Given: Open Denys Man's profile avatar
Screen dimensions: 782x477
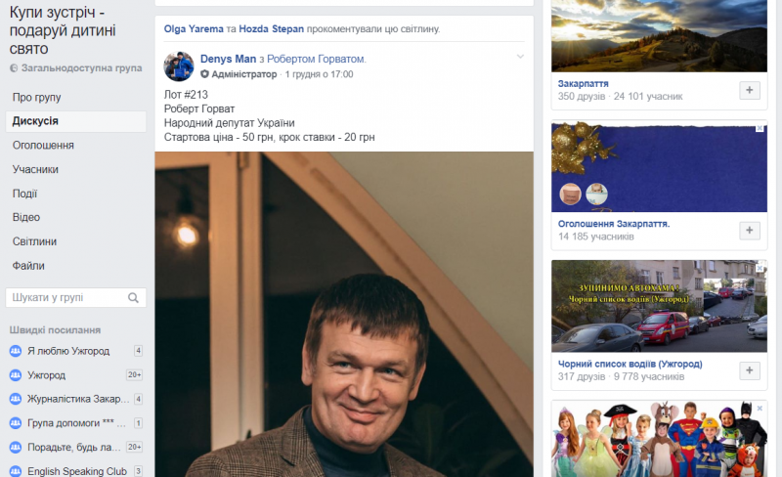Looking at the screenshot, I should click(179, 66).
